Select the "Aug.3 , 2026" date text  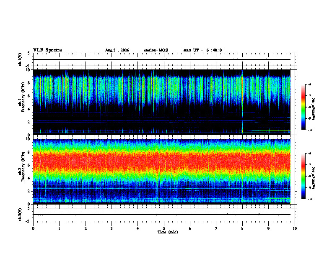point(117,50)
